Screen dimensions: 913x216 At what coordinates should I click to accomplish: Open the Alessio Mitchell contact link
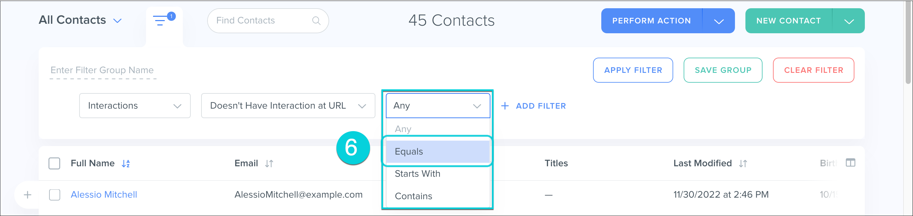pyautogui.click(x=104, y=195)
